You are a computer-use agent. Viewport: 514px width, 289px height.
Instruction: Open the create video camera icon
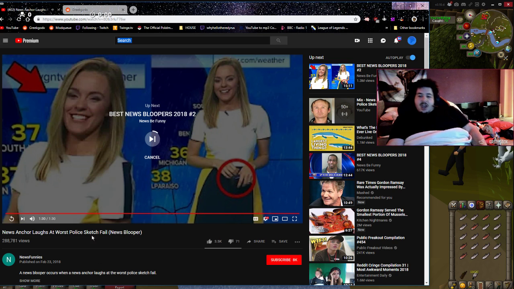[357, 41]
